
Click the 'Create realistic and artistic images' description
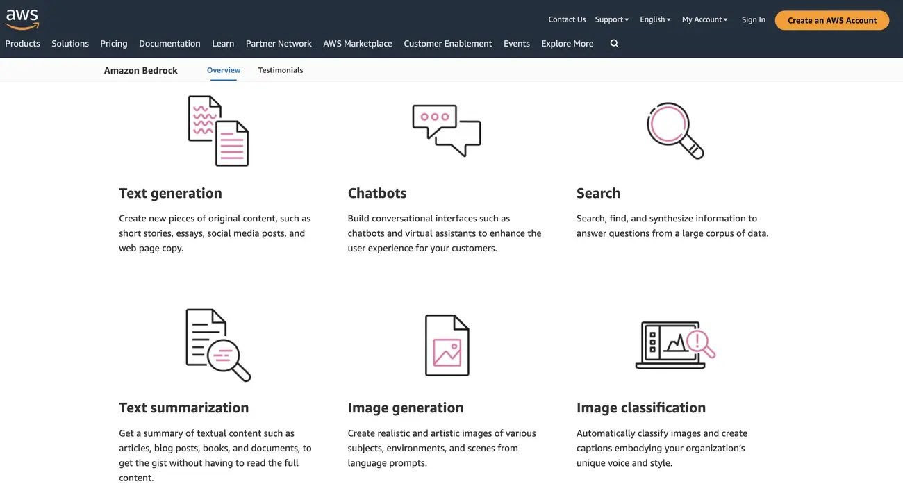pyautogui.click(x=442, y=448)
